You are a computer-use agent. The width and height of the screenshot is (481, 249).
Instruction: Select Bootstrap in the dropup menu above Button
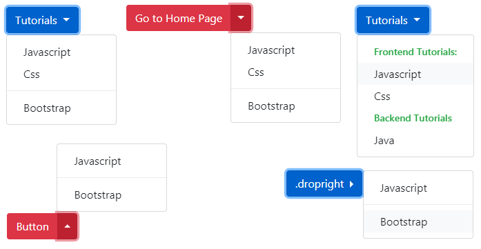pyautogui.click(x=112, y=195)
